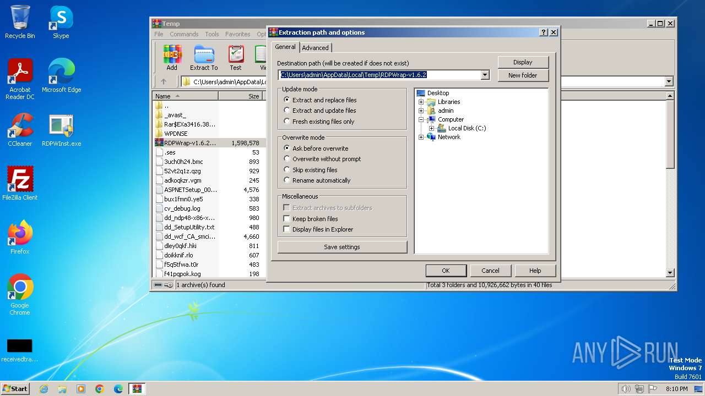This screenshot has width=705, height=396.
Task: Open Firefox desktop shortcut
Action: 20,238
